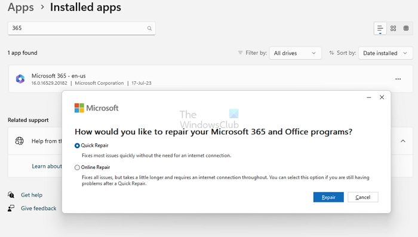Open Microsoft 365 more options menu

tap(398, 79)
